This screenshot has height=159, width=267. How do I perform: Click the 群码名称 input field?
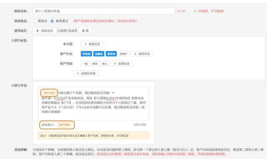click(x=103, y=11)
